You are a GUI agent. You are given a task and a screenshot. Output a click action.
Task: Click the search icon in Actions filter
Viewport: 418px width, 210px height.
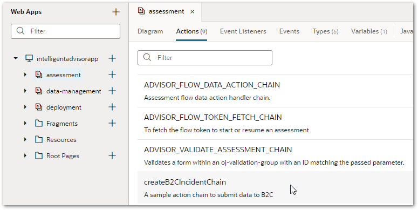click(x=147, y=57)
